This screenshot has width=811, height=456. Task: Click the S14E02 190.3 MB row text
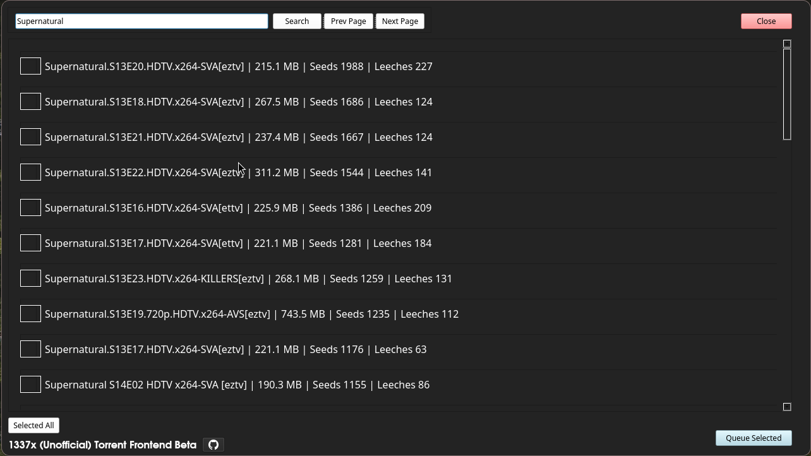point(237,385)
